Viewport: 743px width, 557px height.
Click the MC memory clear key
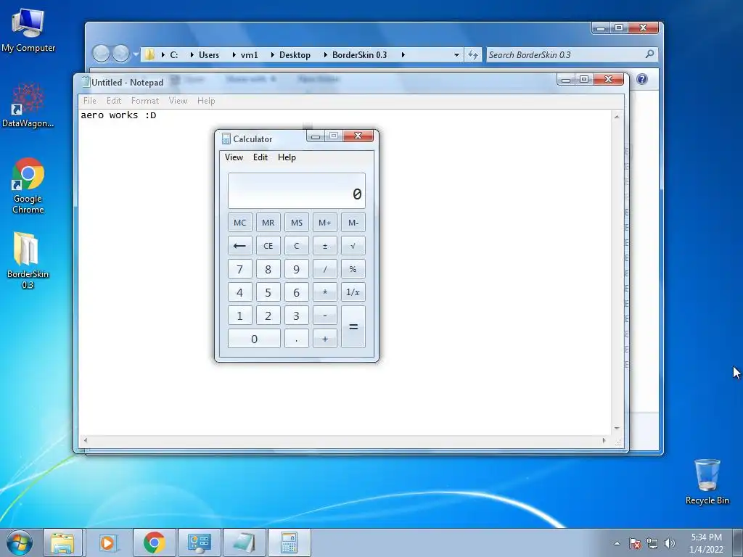[239, 223]
